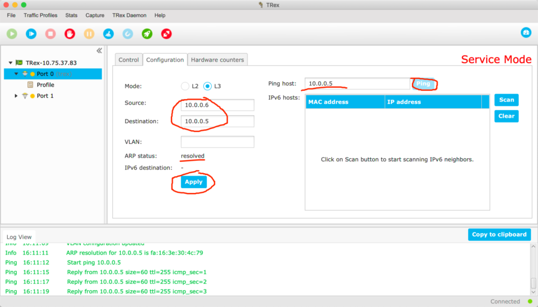
Task: Open the dashboard icon at top right
Action: point(526,32)
